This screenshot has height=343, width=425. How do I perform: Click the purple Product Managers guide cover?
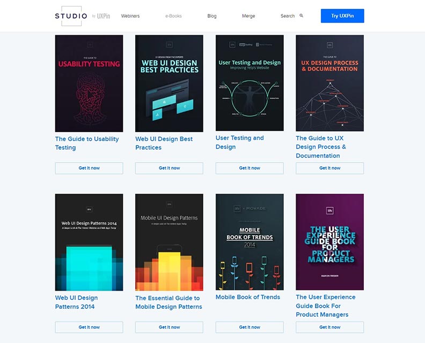click(x=329, y=242)
